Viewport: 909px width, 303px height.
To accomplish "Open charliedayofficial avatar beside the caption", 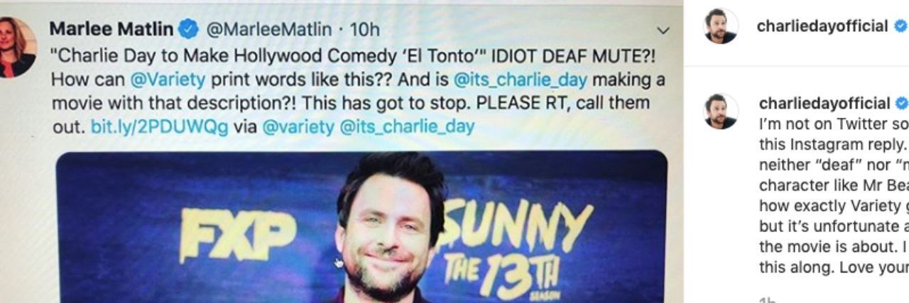I will point(721,111).
